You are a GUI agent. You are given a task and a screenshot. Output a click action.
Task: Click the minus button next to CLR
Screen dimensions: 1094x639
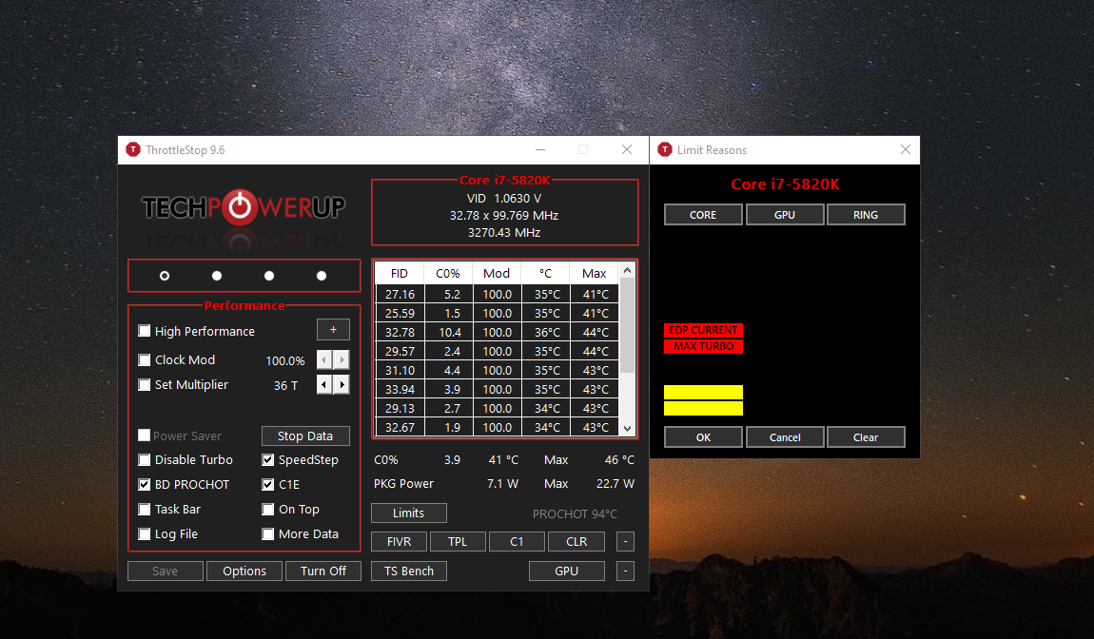(626, 541)
